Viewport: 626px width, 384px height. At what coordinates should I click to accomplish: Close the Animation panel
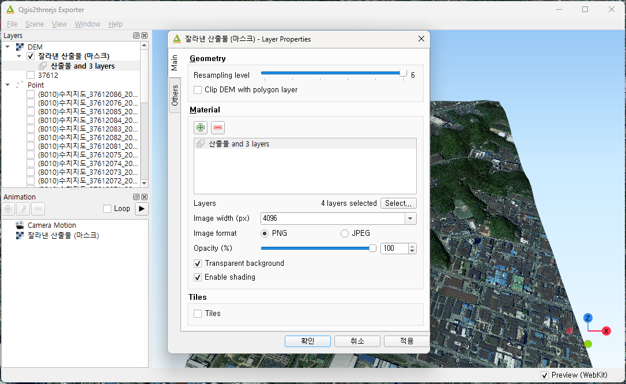click(x=145, y=197)
